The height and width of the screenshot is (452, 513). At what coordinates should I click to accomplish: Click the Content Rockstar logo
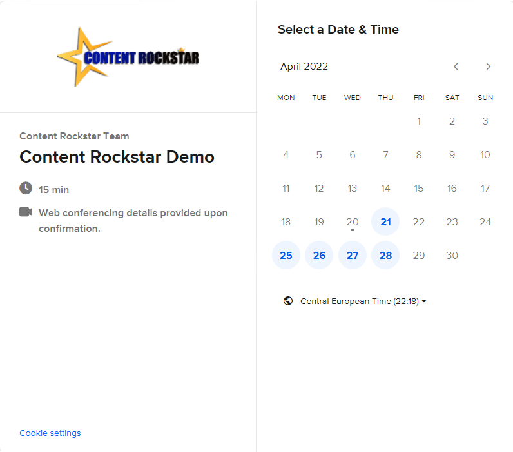[128, 57]
